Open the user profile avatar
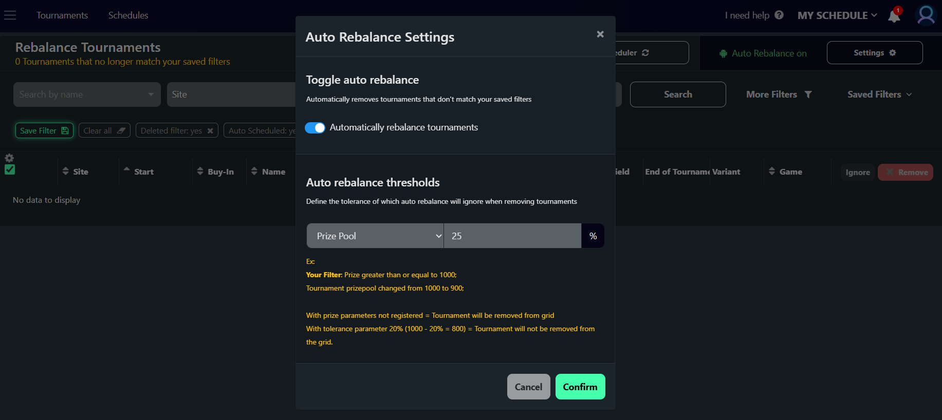 click(x=926, y=15)
